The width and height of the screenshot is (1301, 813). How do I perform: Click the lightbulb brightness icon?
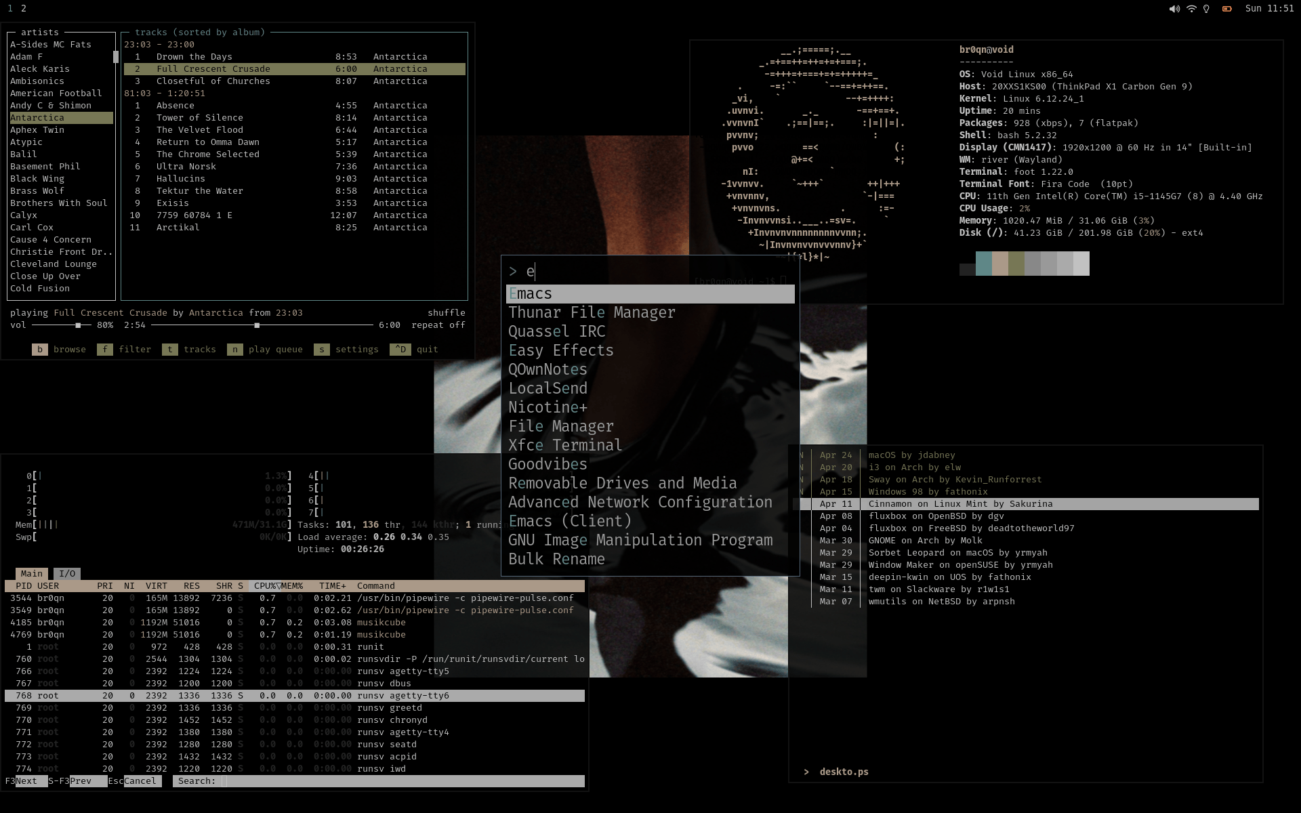click(x=1206, y=9)
